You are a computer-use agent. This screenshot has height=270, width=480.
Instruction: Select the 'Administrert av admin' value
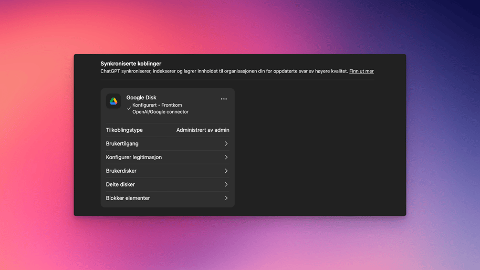203,130
